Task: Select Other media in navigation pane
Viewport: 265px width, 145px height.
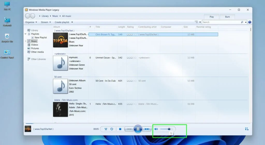Action: pyautogui.click(x=37, y=52)
